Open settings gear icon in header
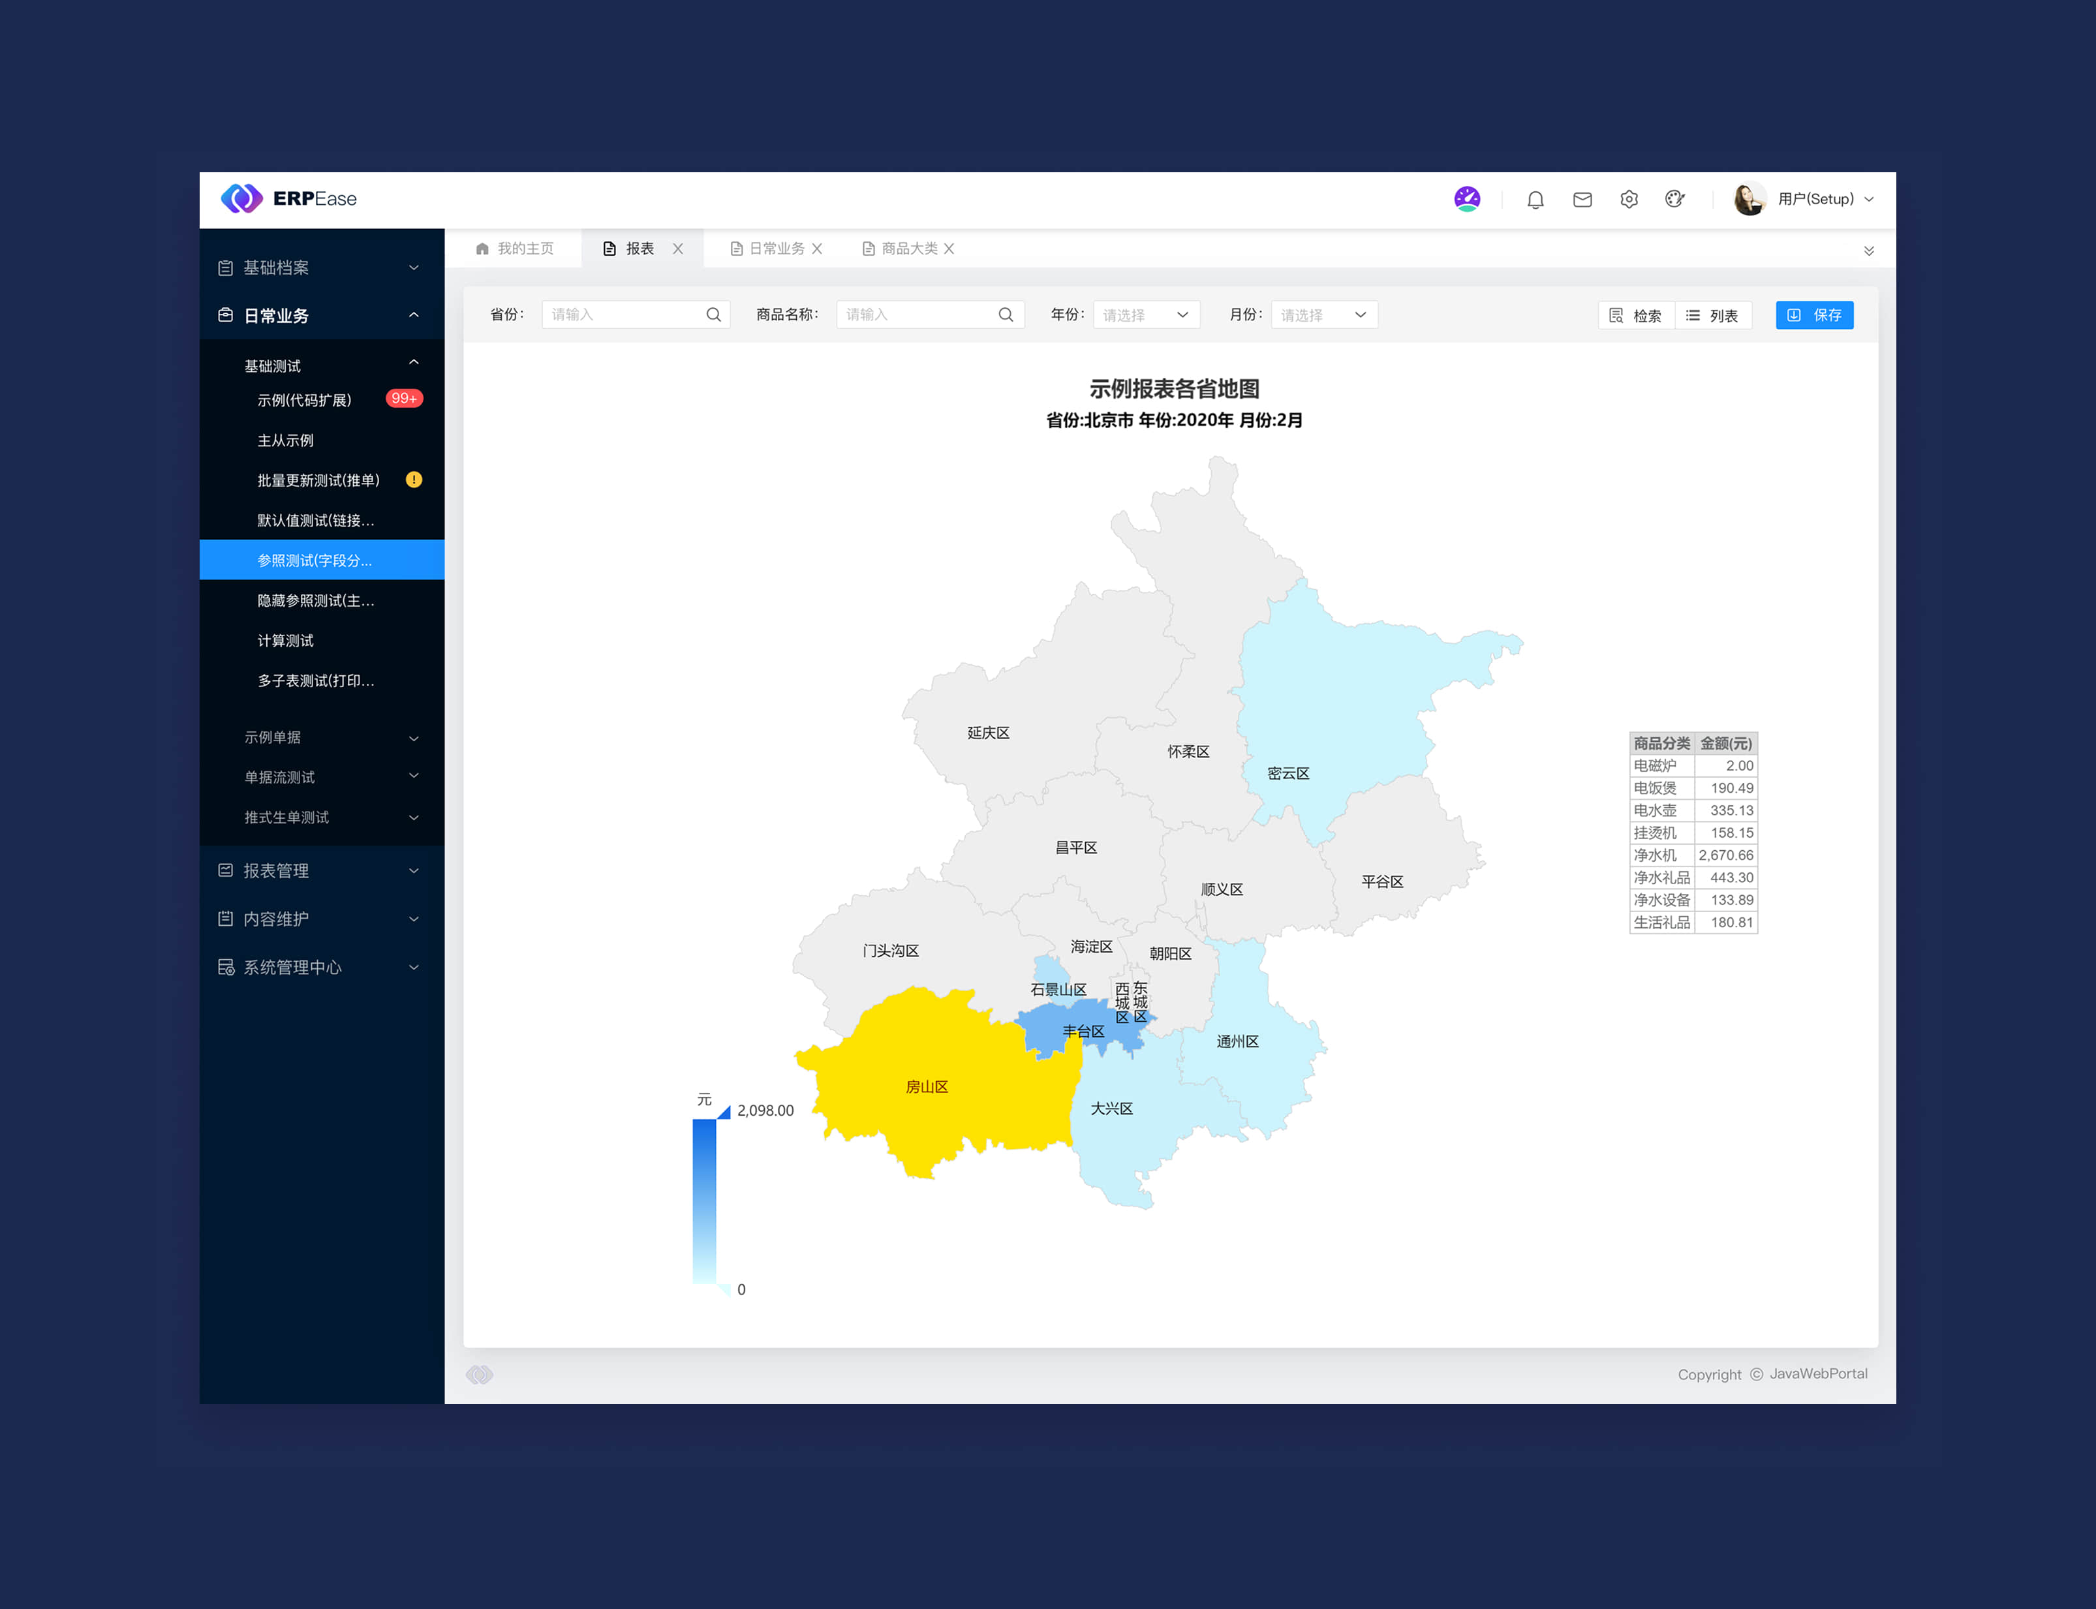Viewport: 2096px width, 1609px height. (x=1629, y=199)
